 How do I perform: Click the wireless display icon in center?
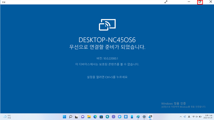coord(107,25)
